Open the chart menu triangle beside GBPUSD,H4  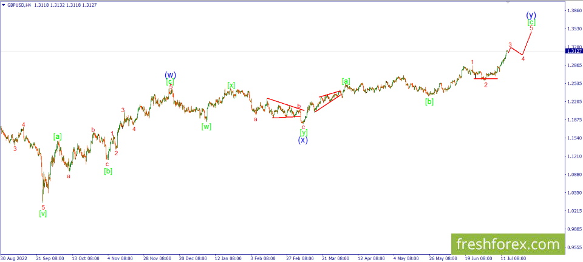point(4,5)
